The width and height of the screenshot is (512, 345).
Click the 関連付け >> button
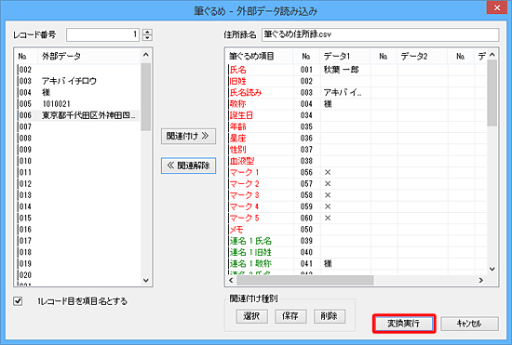pyautogui.click(x=188, y=136)
